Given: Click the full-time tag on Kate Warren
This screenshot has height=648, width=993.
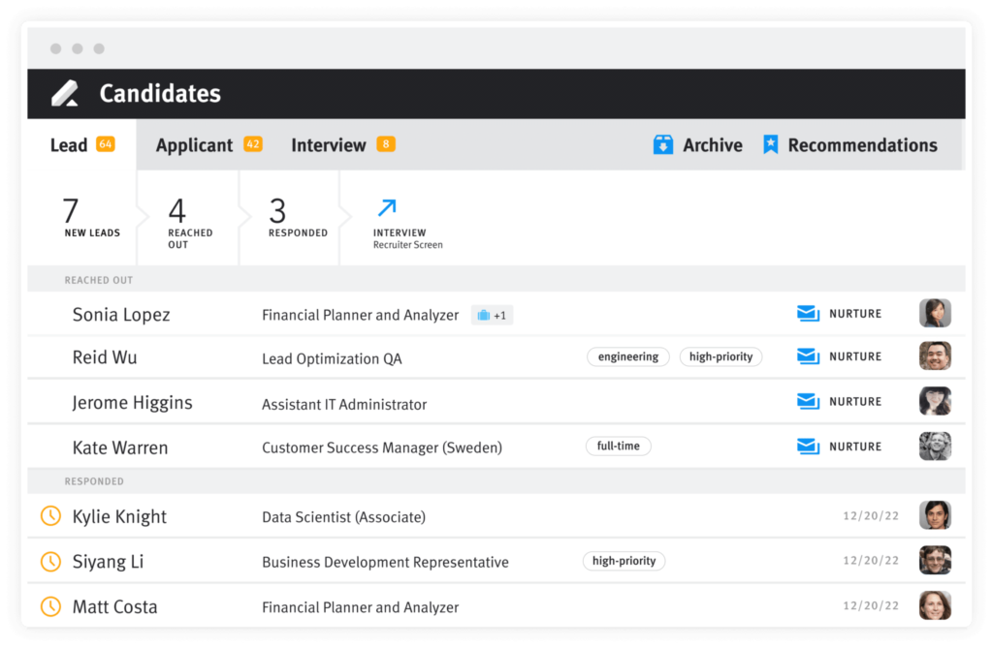Looking at the screenshot, I should pos(618,446).
